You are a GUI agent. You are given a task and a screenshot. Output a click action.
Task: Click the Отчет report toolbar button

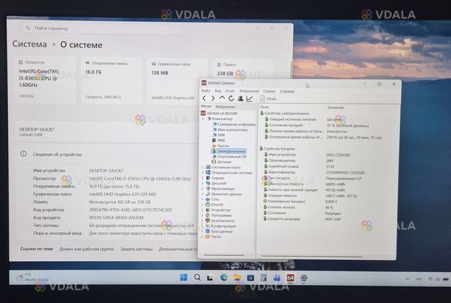coord(268,98)
